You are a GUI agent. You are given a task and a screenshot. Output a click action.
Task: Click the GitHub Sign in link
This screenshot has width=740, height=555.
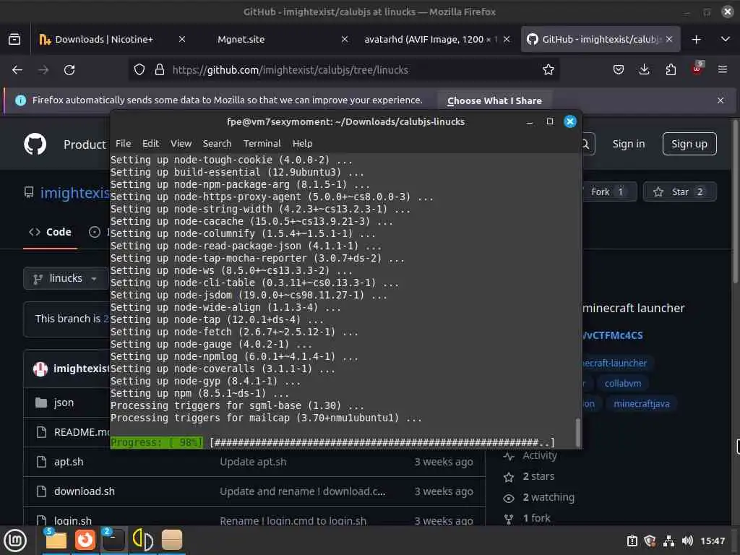pyautogui.click(x=628, y=144)
